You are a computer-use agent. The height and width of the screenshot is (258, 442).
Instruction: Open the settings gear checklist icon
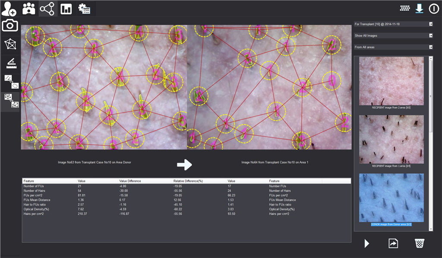point(84,9)
